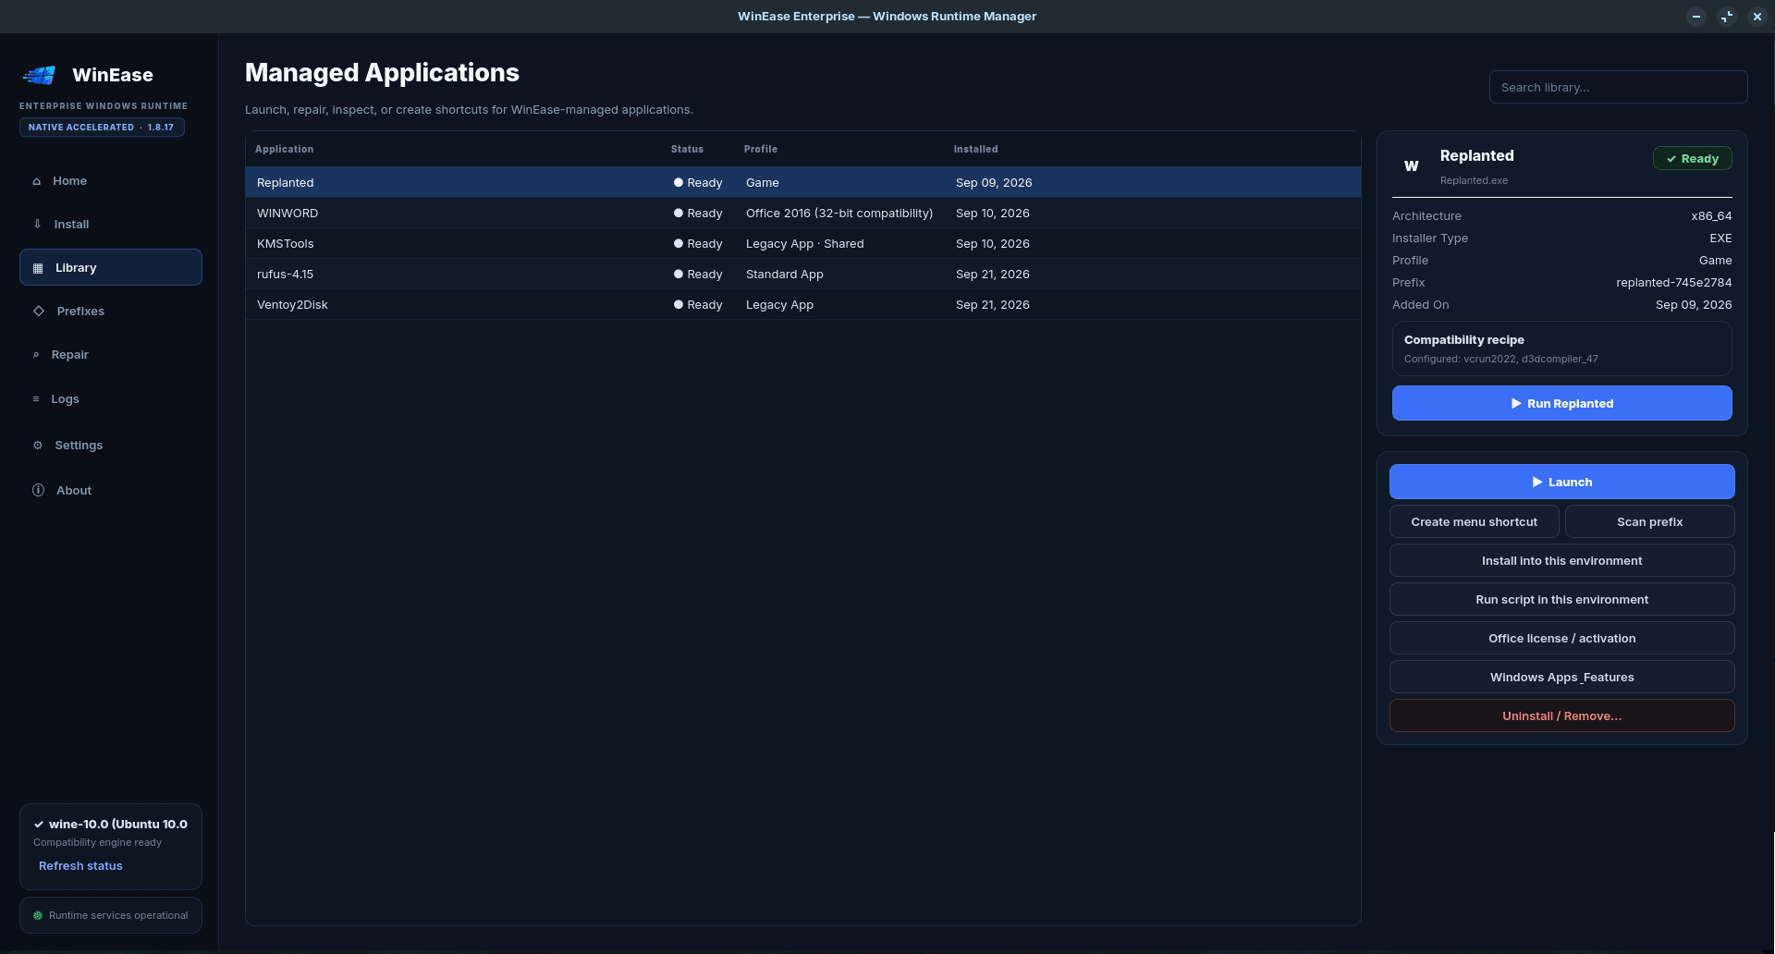Click the wine-10.0 engine checkmark icon

[39, 825]
